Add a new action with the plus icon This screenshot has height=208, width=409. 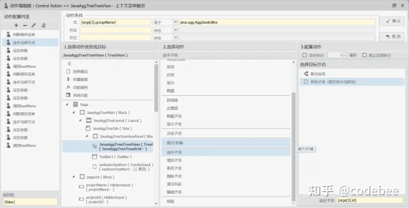(16, 26)
